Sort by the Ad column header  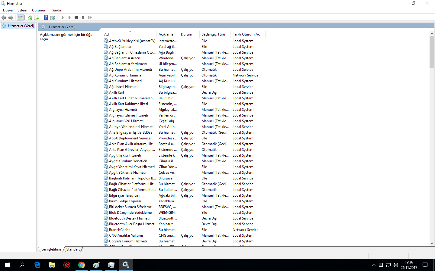[x=130, y=34]
